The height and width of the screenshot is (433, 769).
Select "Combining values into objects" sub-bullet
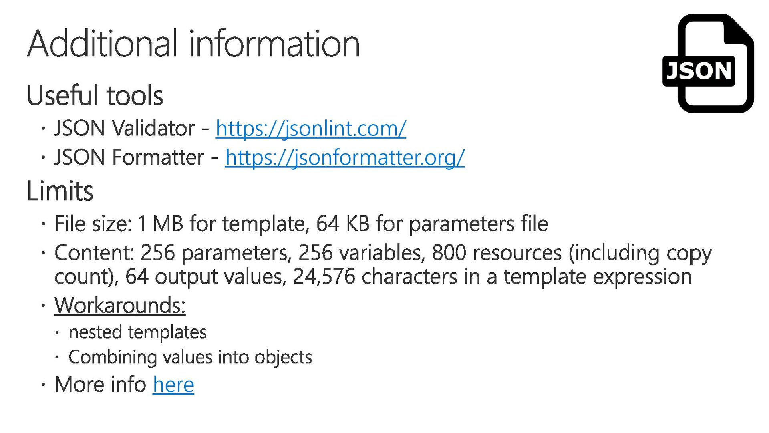tap(190, 357)
